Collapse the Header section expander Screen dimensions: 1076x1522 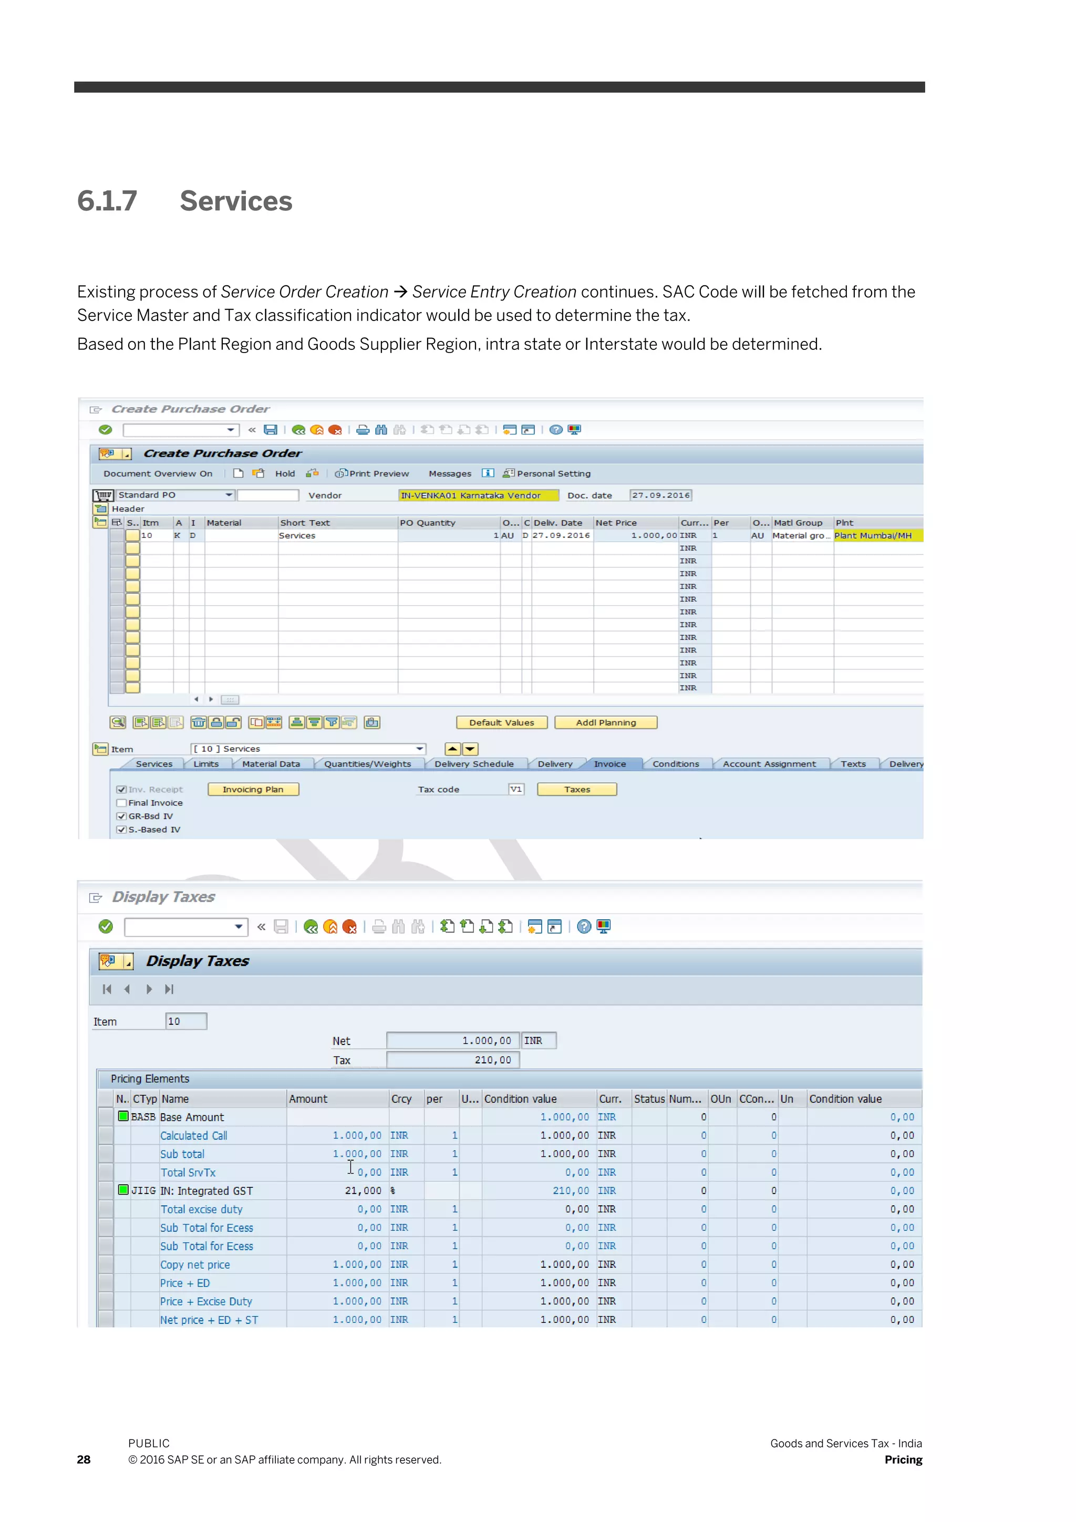click(101, 509)
